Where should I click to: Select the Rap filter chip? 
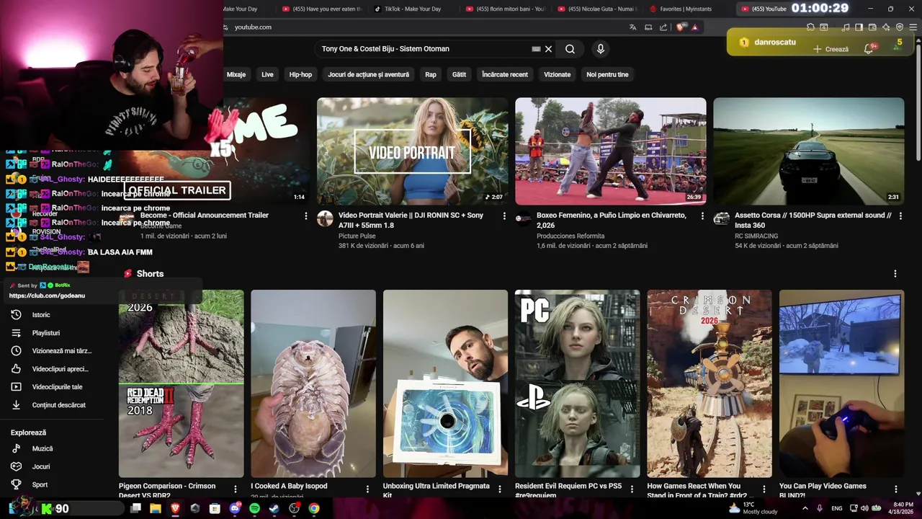point(431,74)
